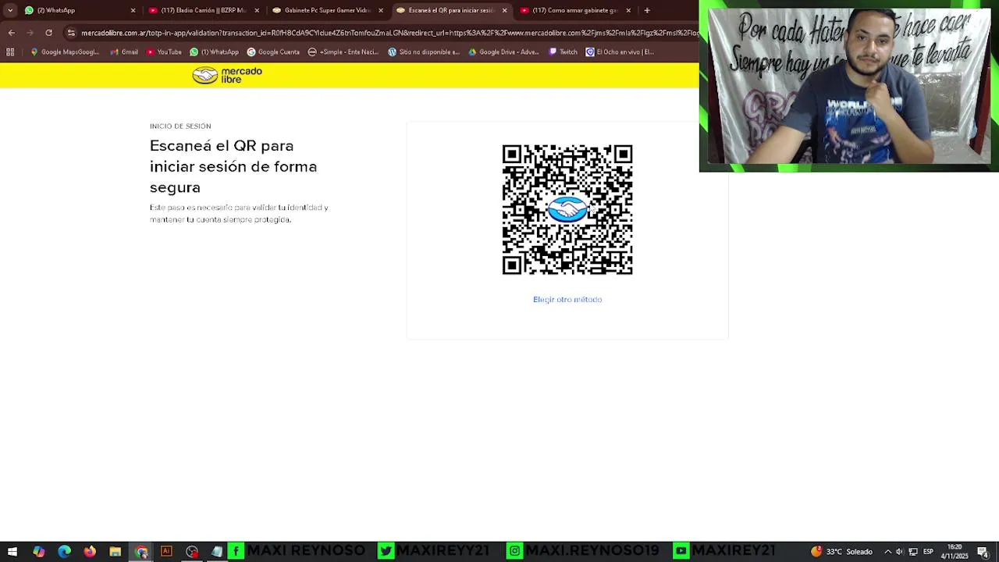Close the 'Escaneá el QR' tab

(x=504, y=10)
